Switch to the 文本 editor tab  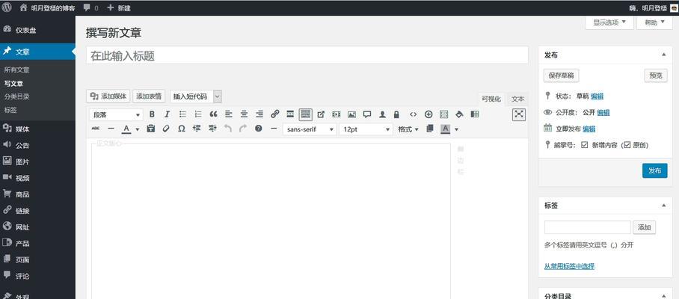(517, 99)
